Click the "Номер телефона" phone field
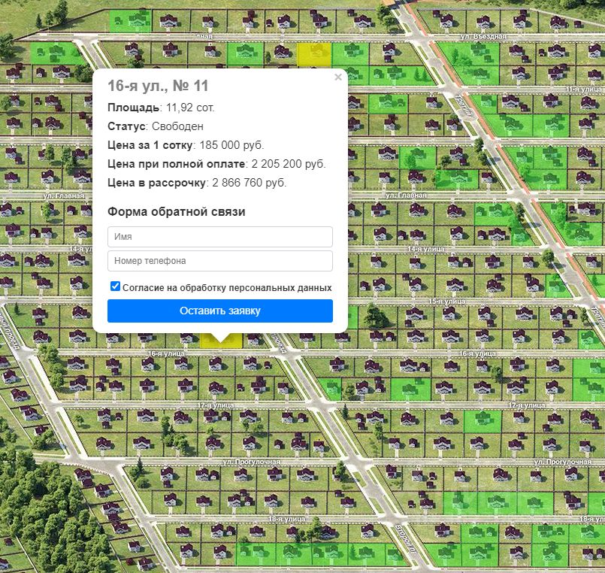 pos(220,261)
